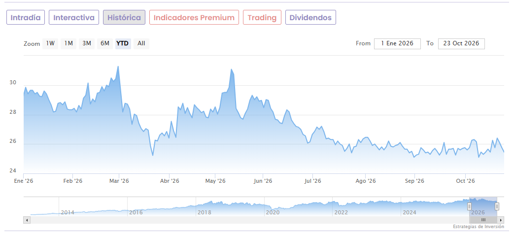Open Indicadores Premium tab
Screen dimensions: 514x236
pyautogui.click(x=194, y=17)
